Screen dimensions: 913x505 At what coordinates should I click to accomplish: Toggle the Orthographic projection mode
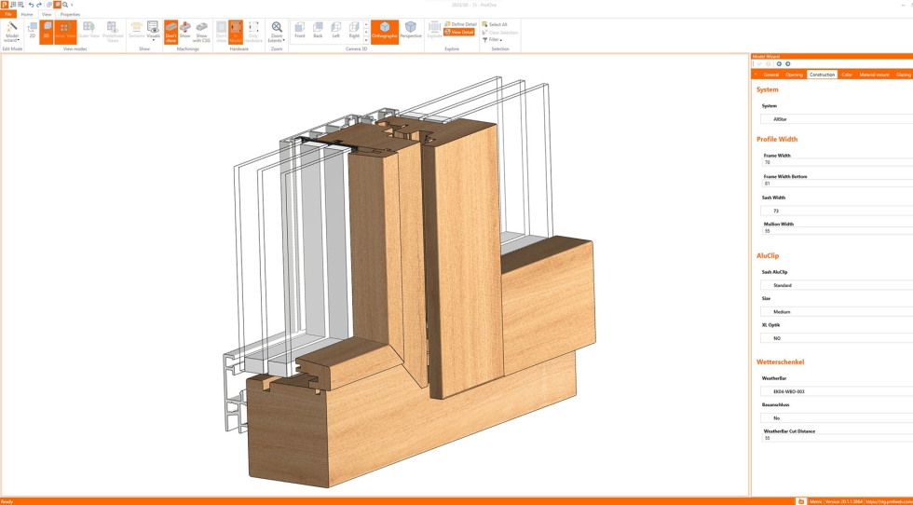[384, 31]
